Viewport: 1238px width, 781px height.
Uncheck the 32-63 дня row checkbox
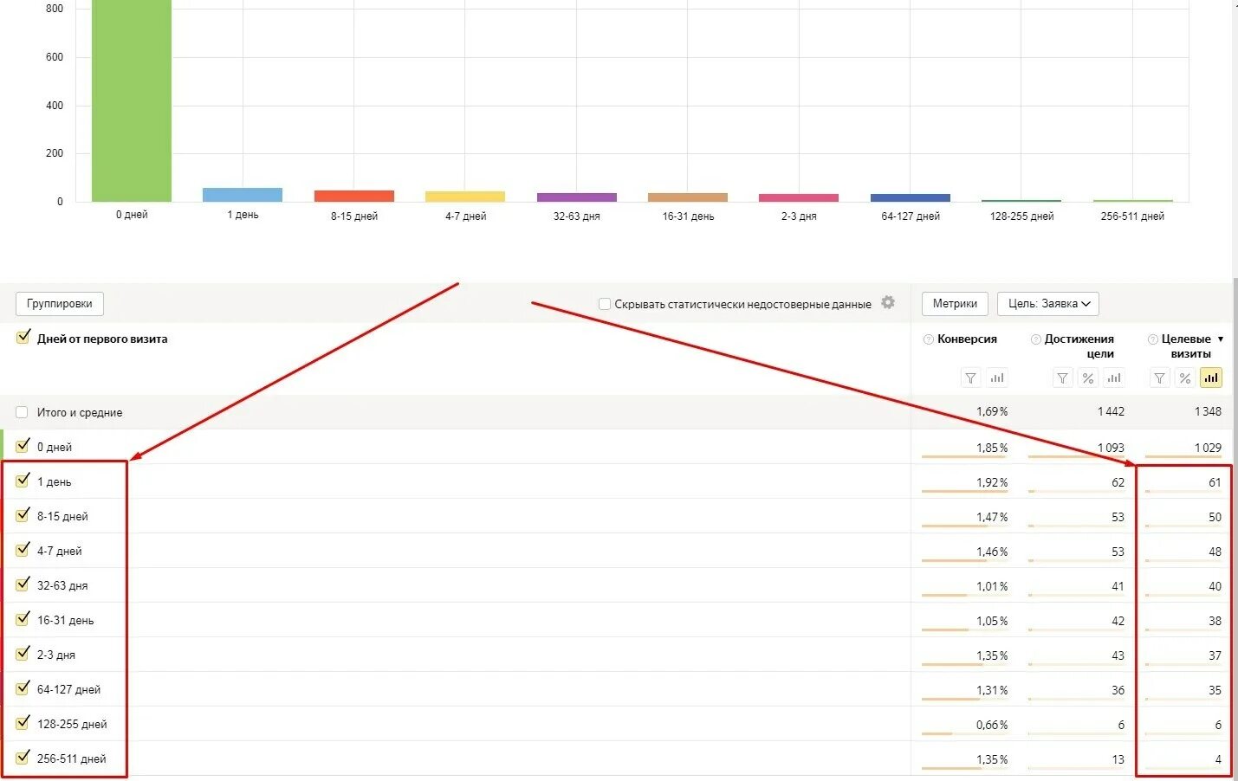coord(23,584)
